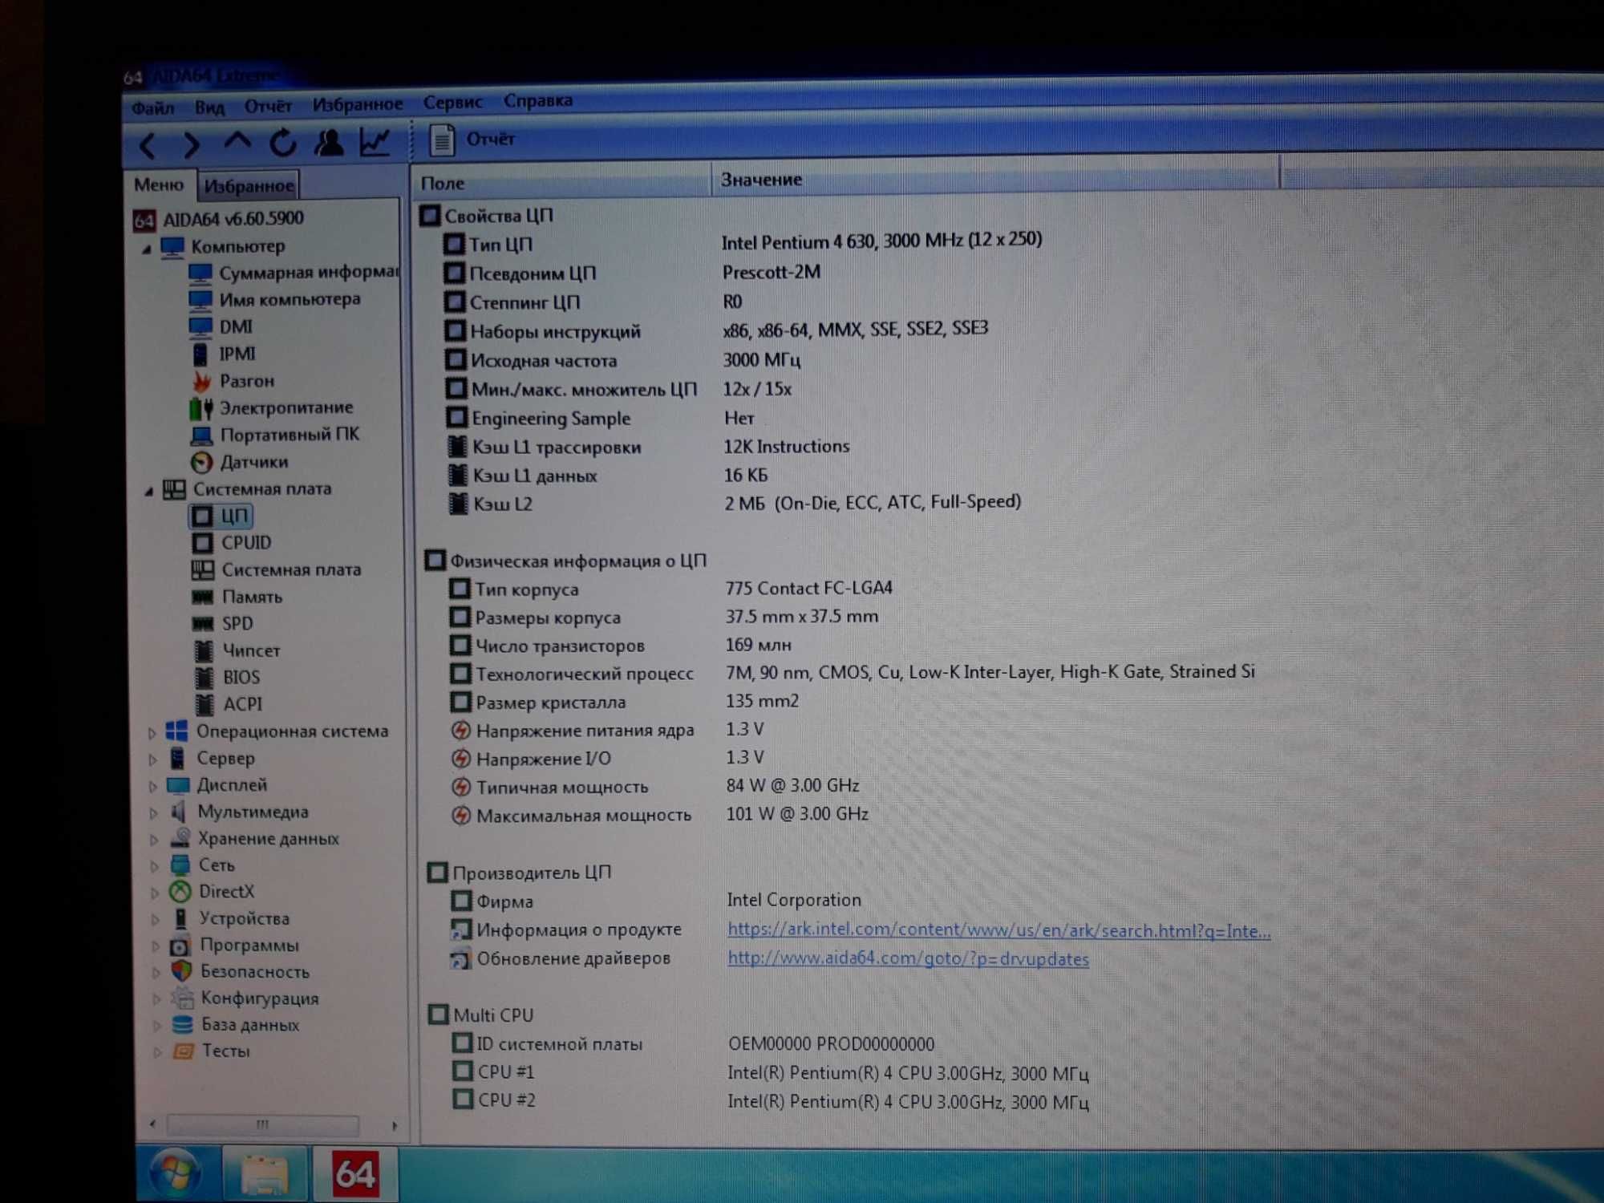The width and height of the screenshot is (1604, 1203).
Task: Click the Поле column header
Action: point(561,183)
